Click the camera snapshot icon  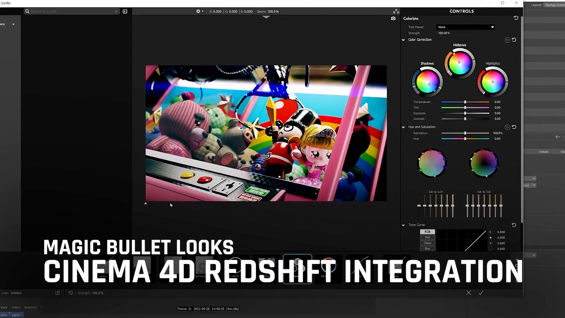(393, 18)
